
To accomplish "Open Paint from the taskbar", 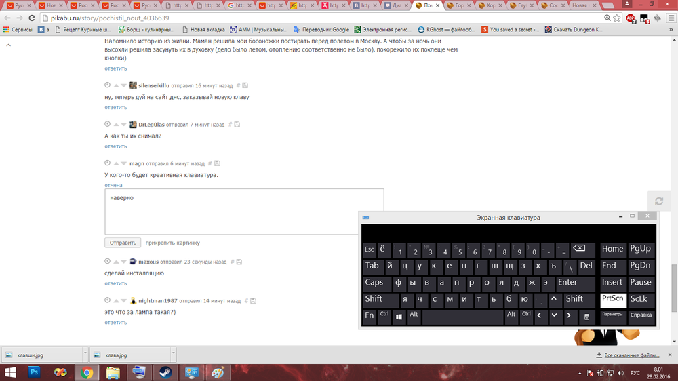I will [x=218, y=372].
